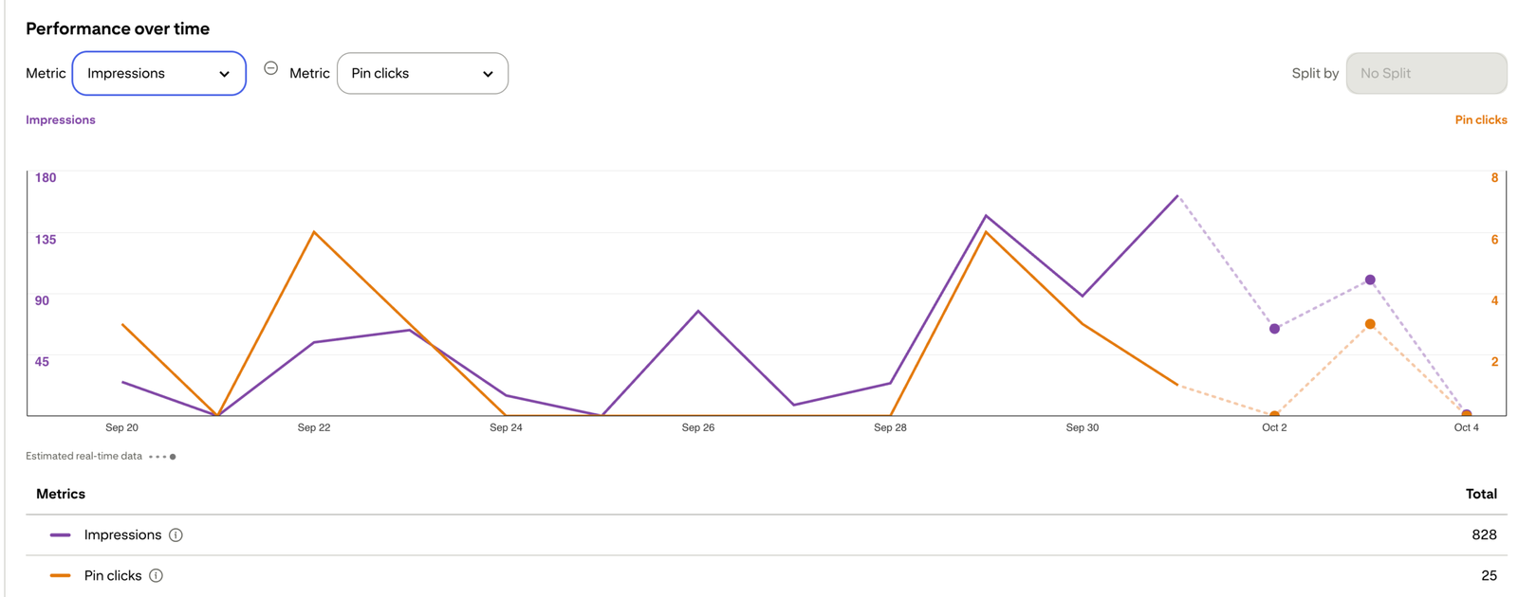Image resolution: width=1518 pixels, height=597 pixels.
Task: Click the purple Oct 2 impressions data point
Action: tap(1274, 329)
